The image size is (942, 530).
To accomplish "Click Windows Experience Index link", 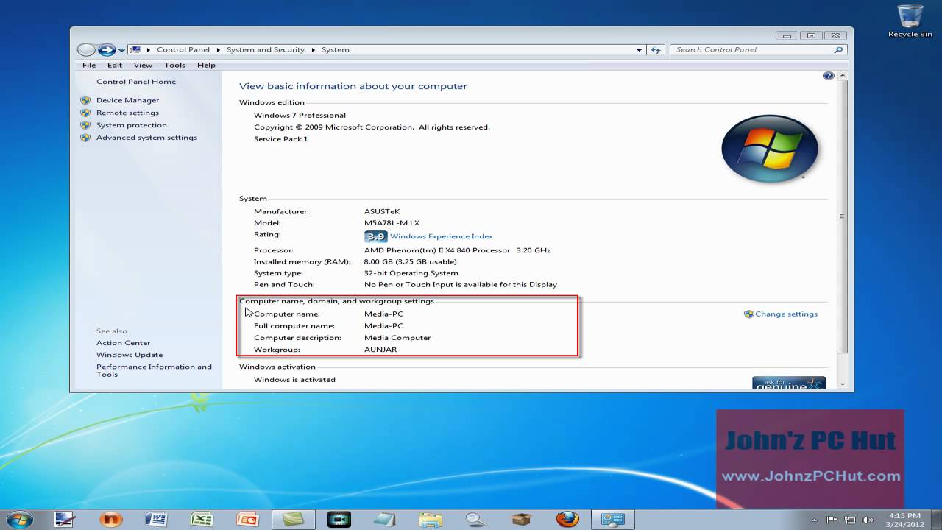I will pyautogui.click(x=441, y=236).
